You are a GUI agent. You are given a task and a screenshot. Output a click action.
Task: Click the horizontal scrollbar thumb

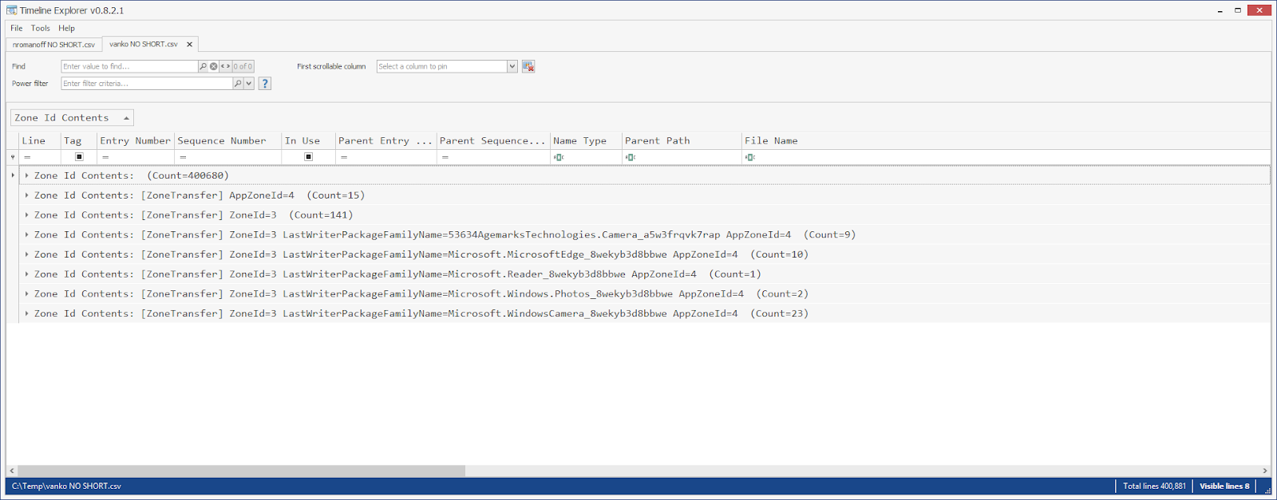(x=241, y=470)
